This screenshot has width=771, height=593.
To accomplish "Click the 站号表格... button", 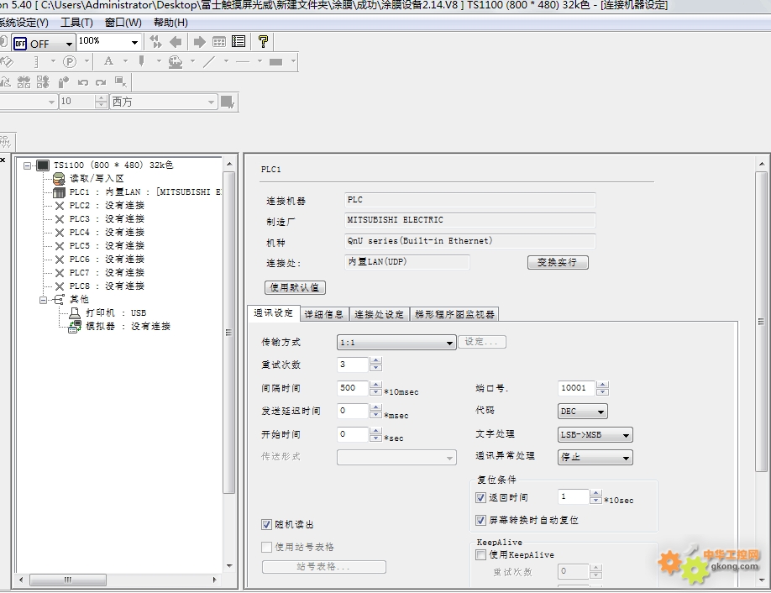I will (x=324, y=567).
